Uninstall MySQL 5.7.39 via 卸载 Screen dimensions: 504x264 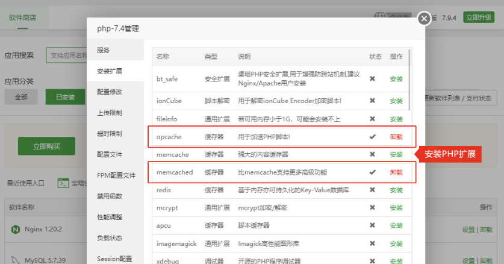point(487,260)
